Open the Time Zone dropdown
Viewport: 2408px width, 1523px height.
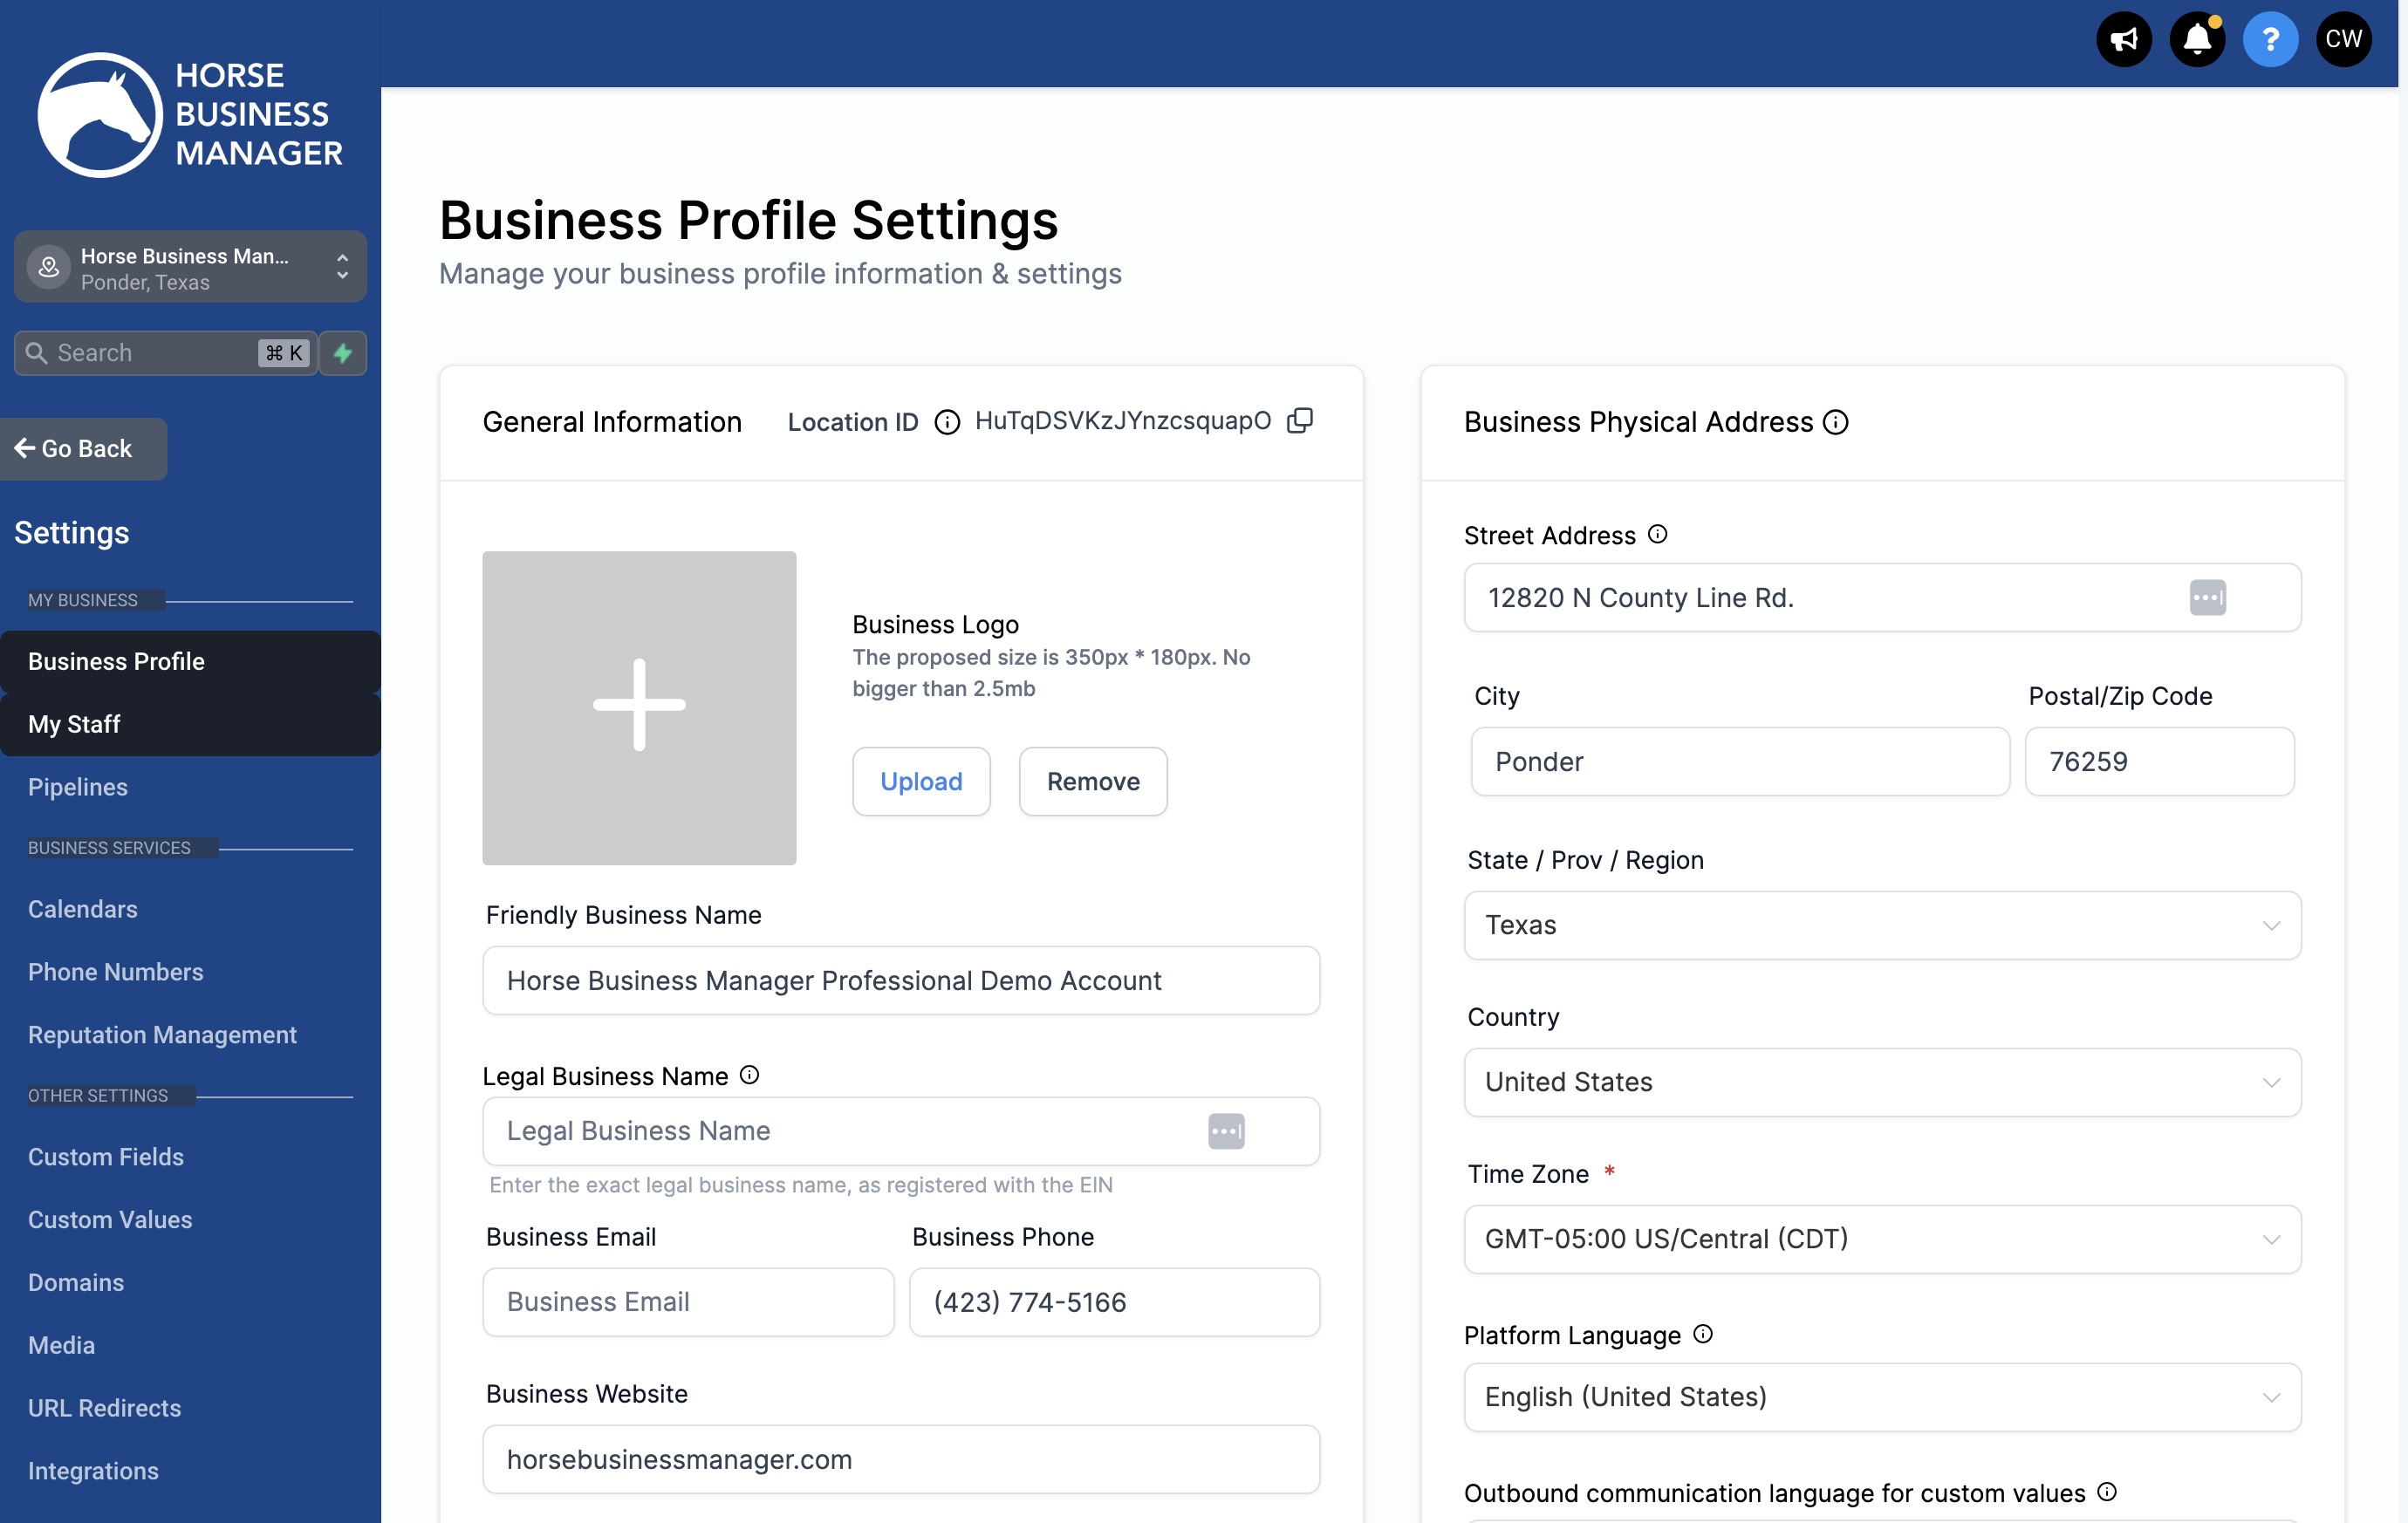click(x=1882, y=1239)
